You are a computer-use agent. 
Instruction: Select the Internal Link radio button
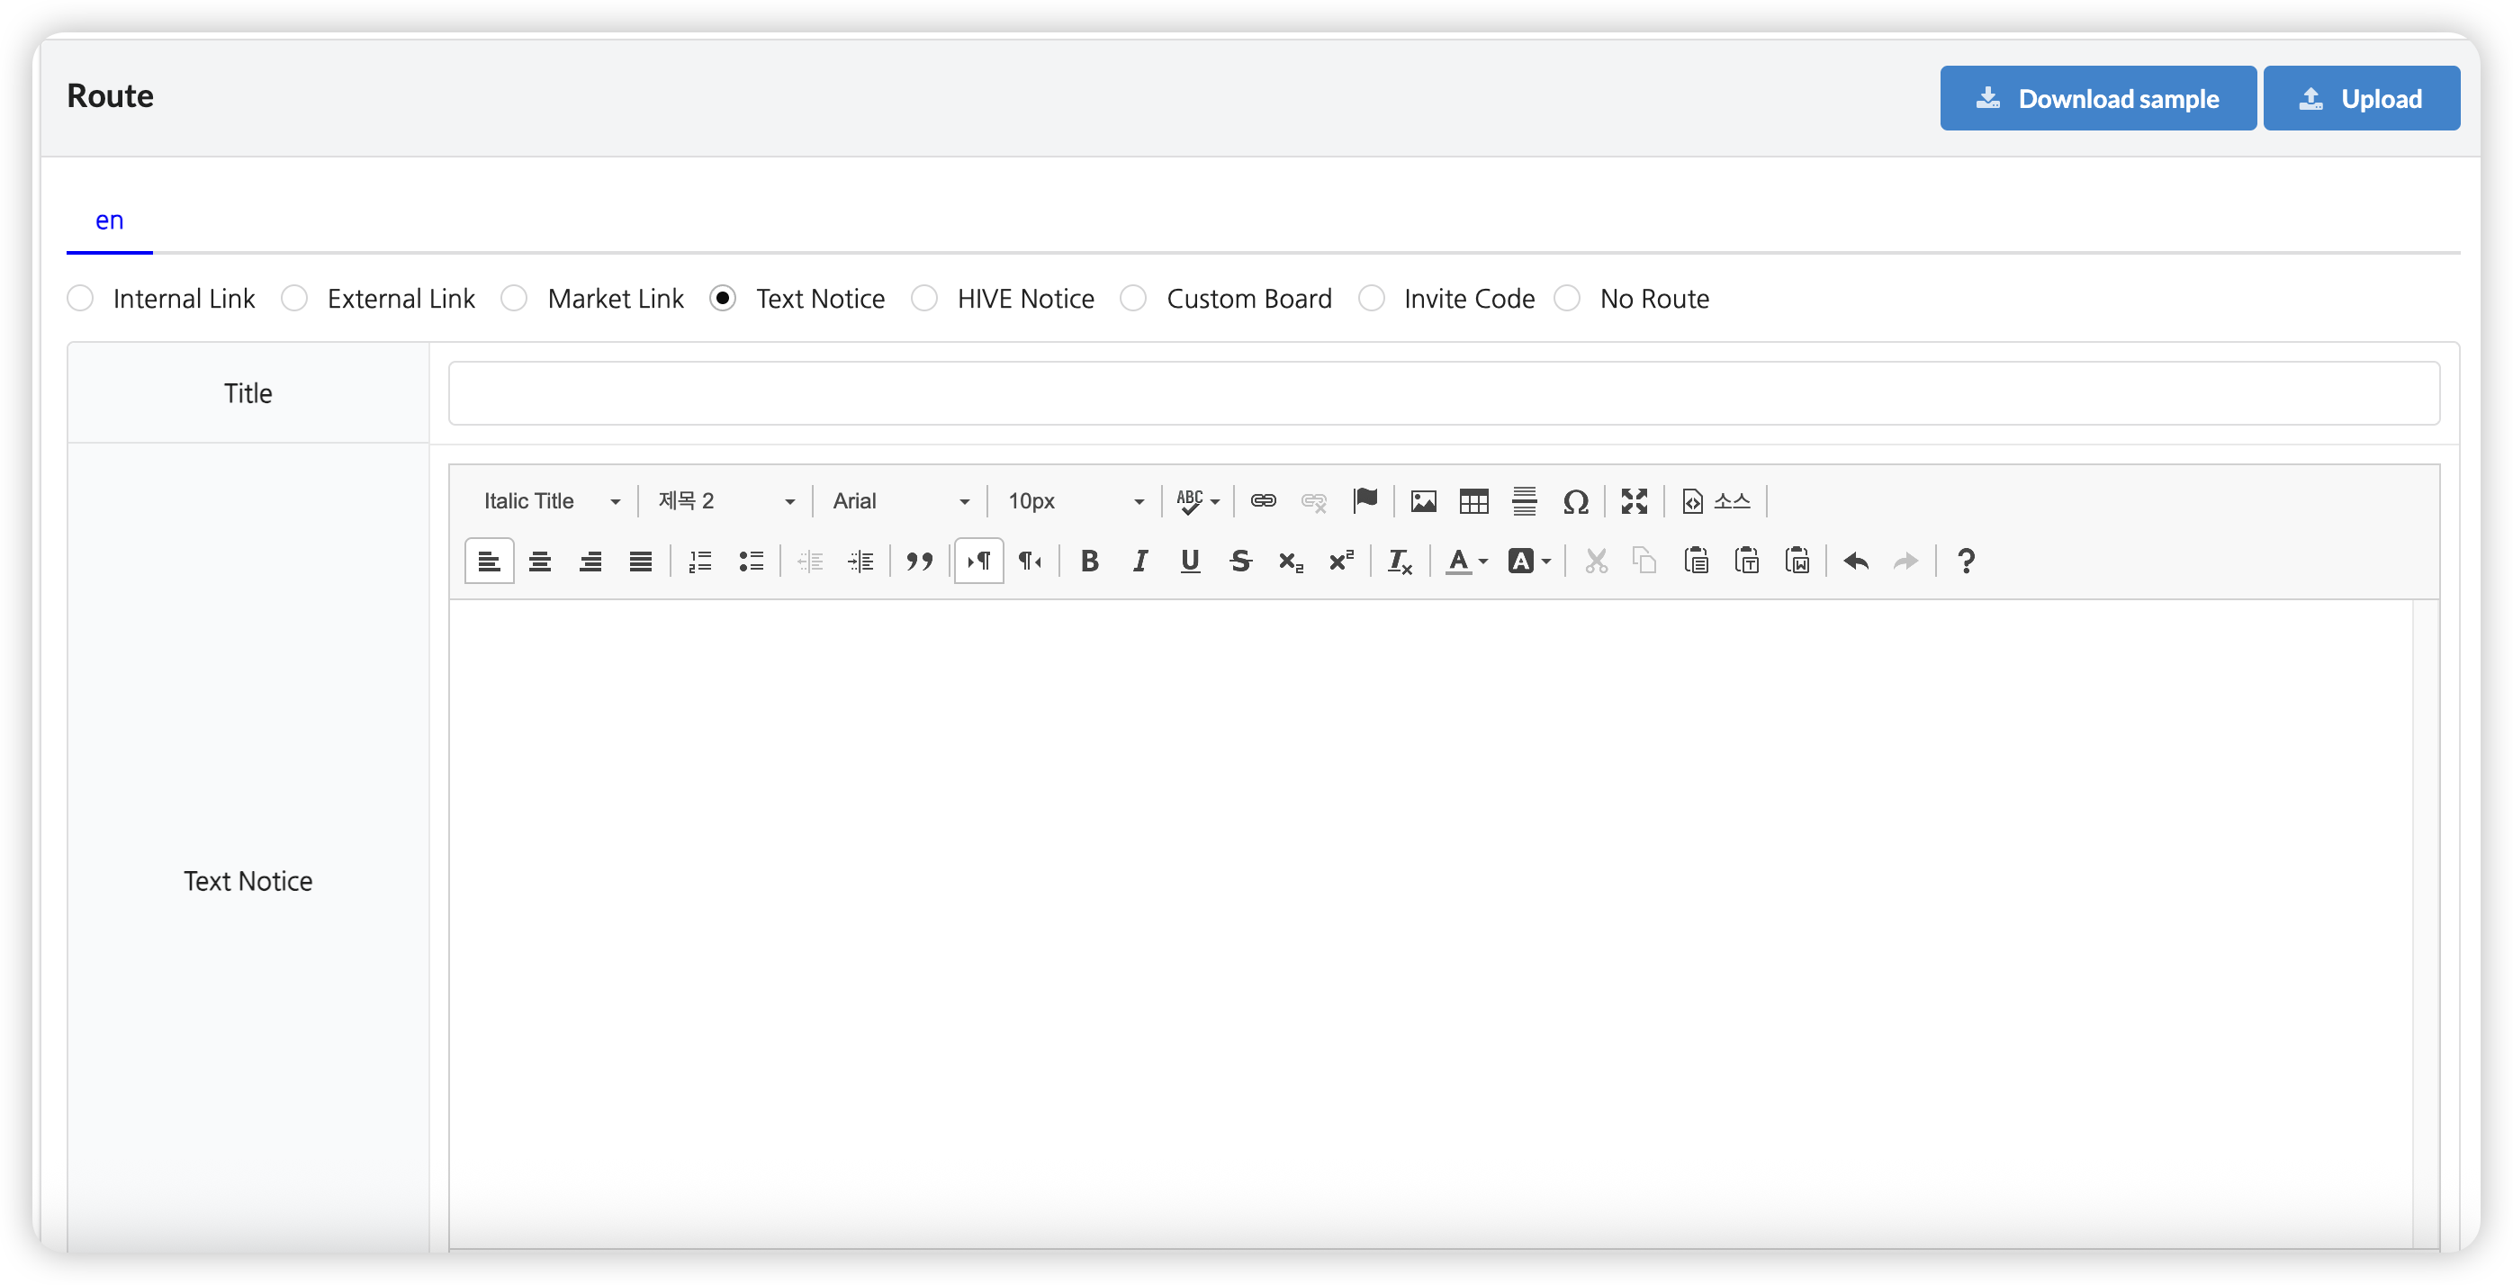click(81, 299)
